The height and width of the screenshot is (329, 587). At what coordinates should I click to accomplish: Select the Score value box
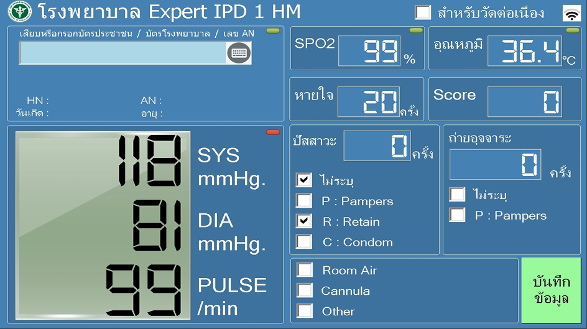tap(524, 101)
